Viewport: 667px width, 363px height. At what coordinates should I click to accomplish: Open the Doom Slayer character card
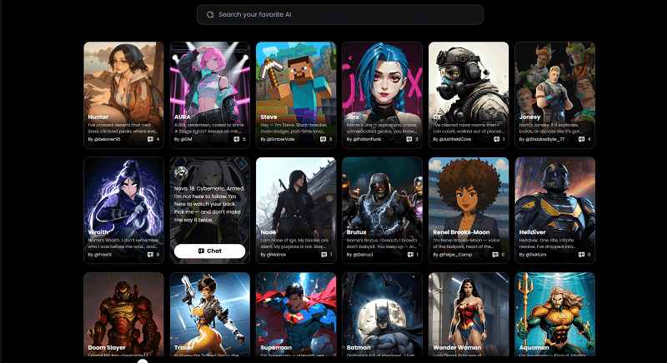(123, 316)
